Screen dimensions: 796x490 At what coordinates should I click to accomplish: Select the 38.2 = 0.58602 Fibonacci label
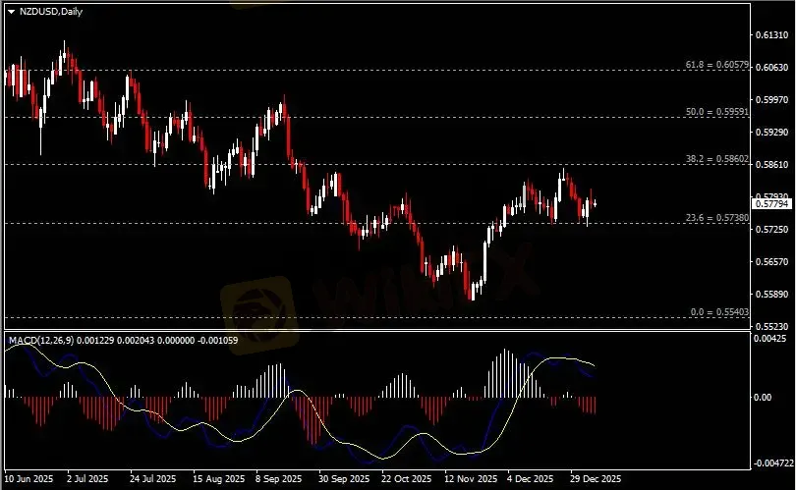716,159
